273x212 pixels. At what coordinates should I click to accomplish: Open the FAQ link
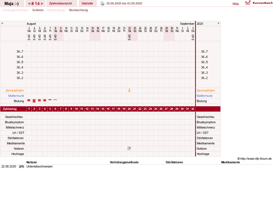[x=235, y=4]
